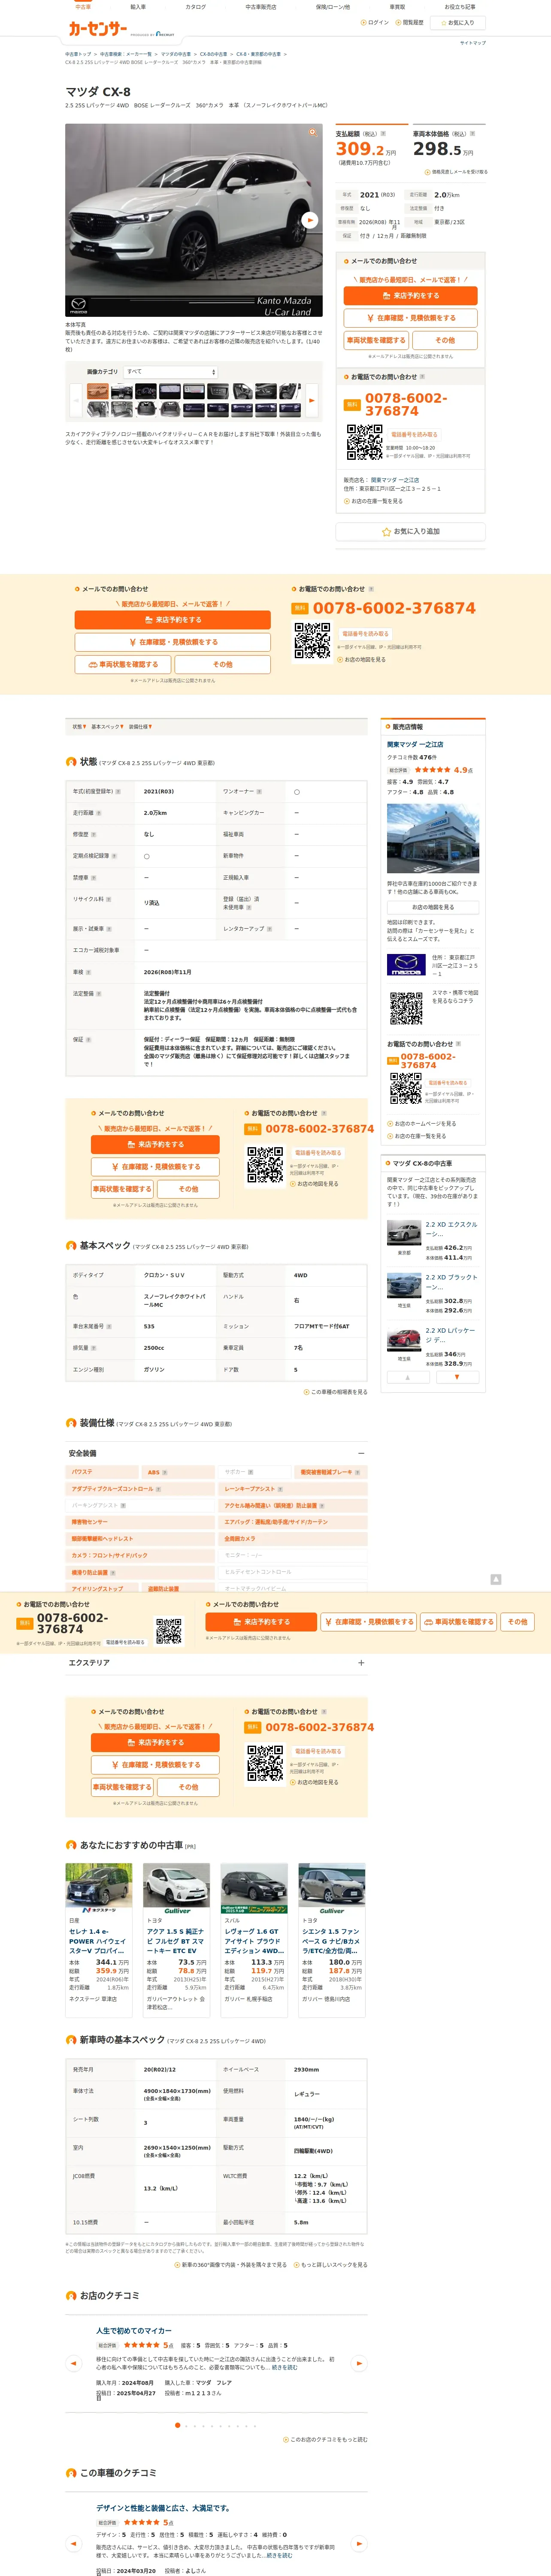Screen dimensions: 551x2576
Task: Open 閲覧履歴 in the header
Action: click(x=410, y=22)
